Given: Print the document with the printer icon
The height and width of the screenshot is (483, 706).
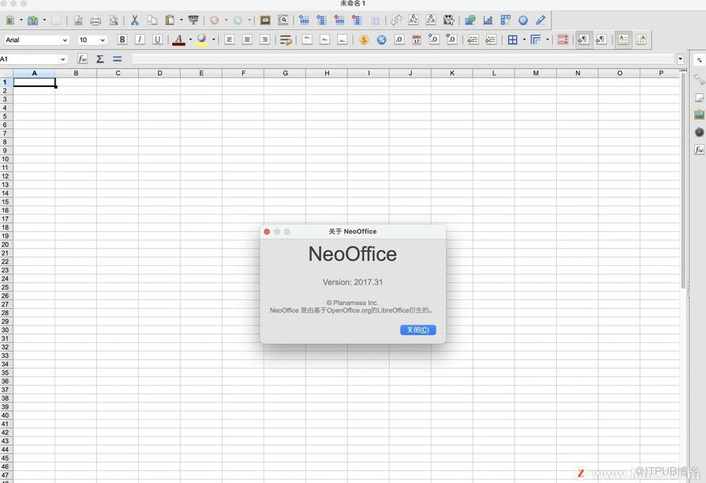Looking at the screenshot, I should point(95,21).
